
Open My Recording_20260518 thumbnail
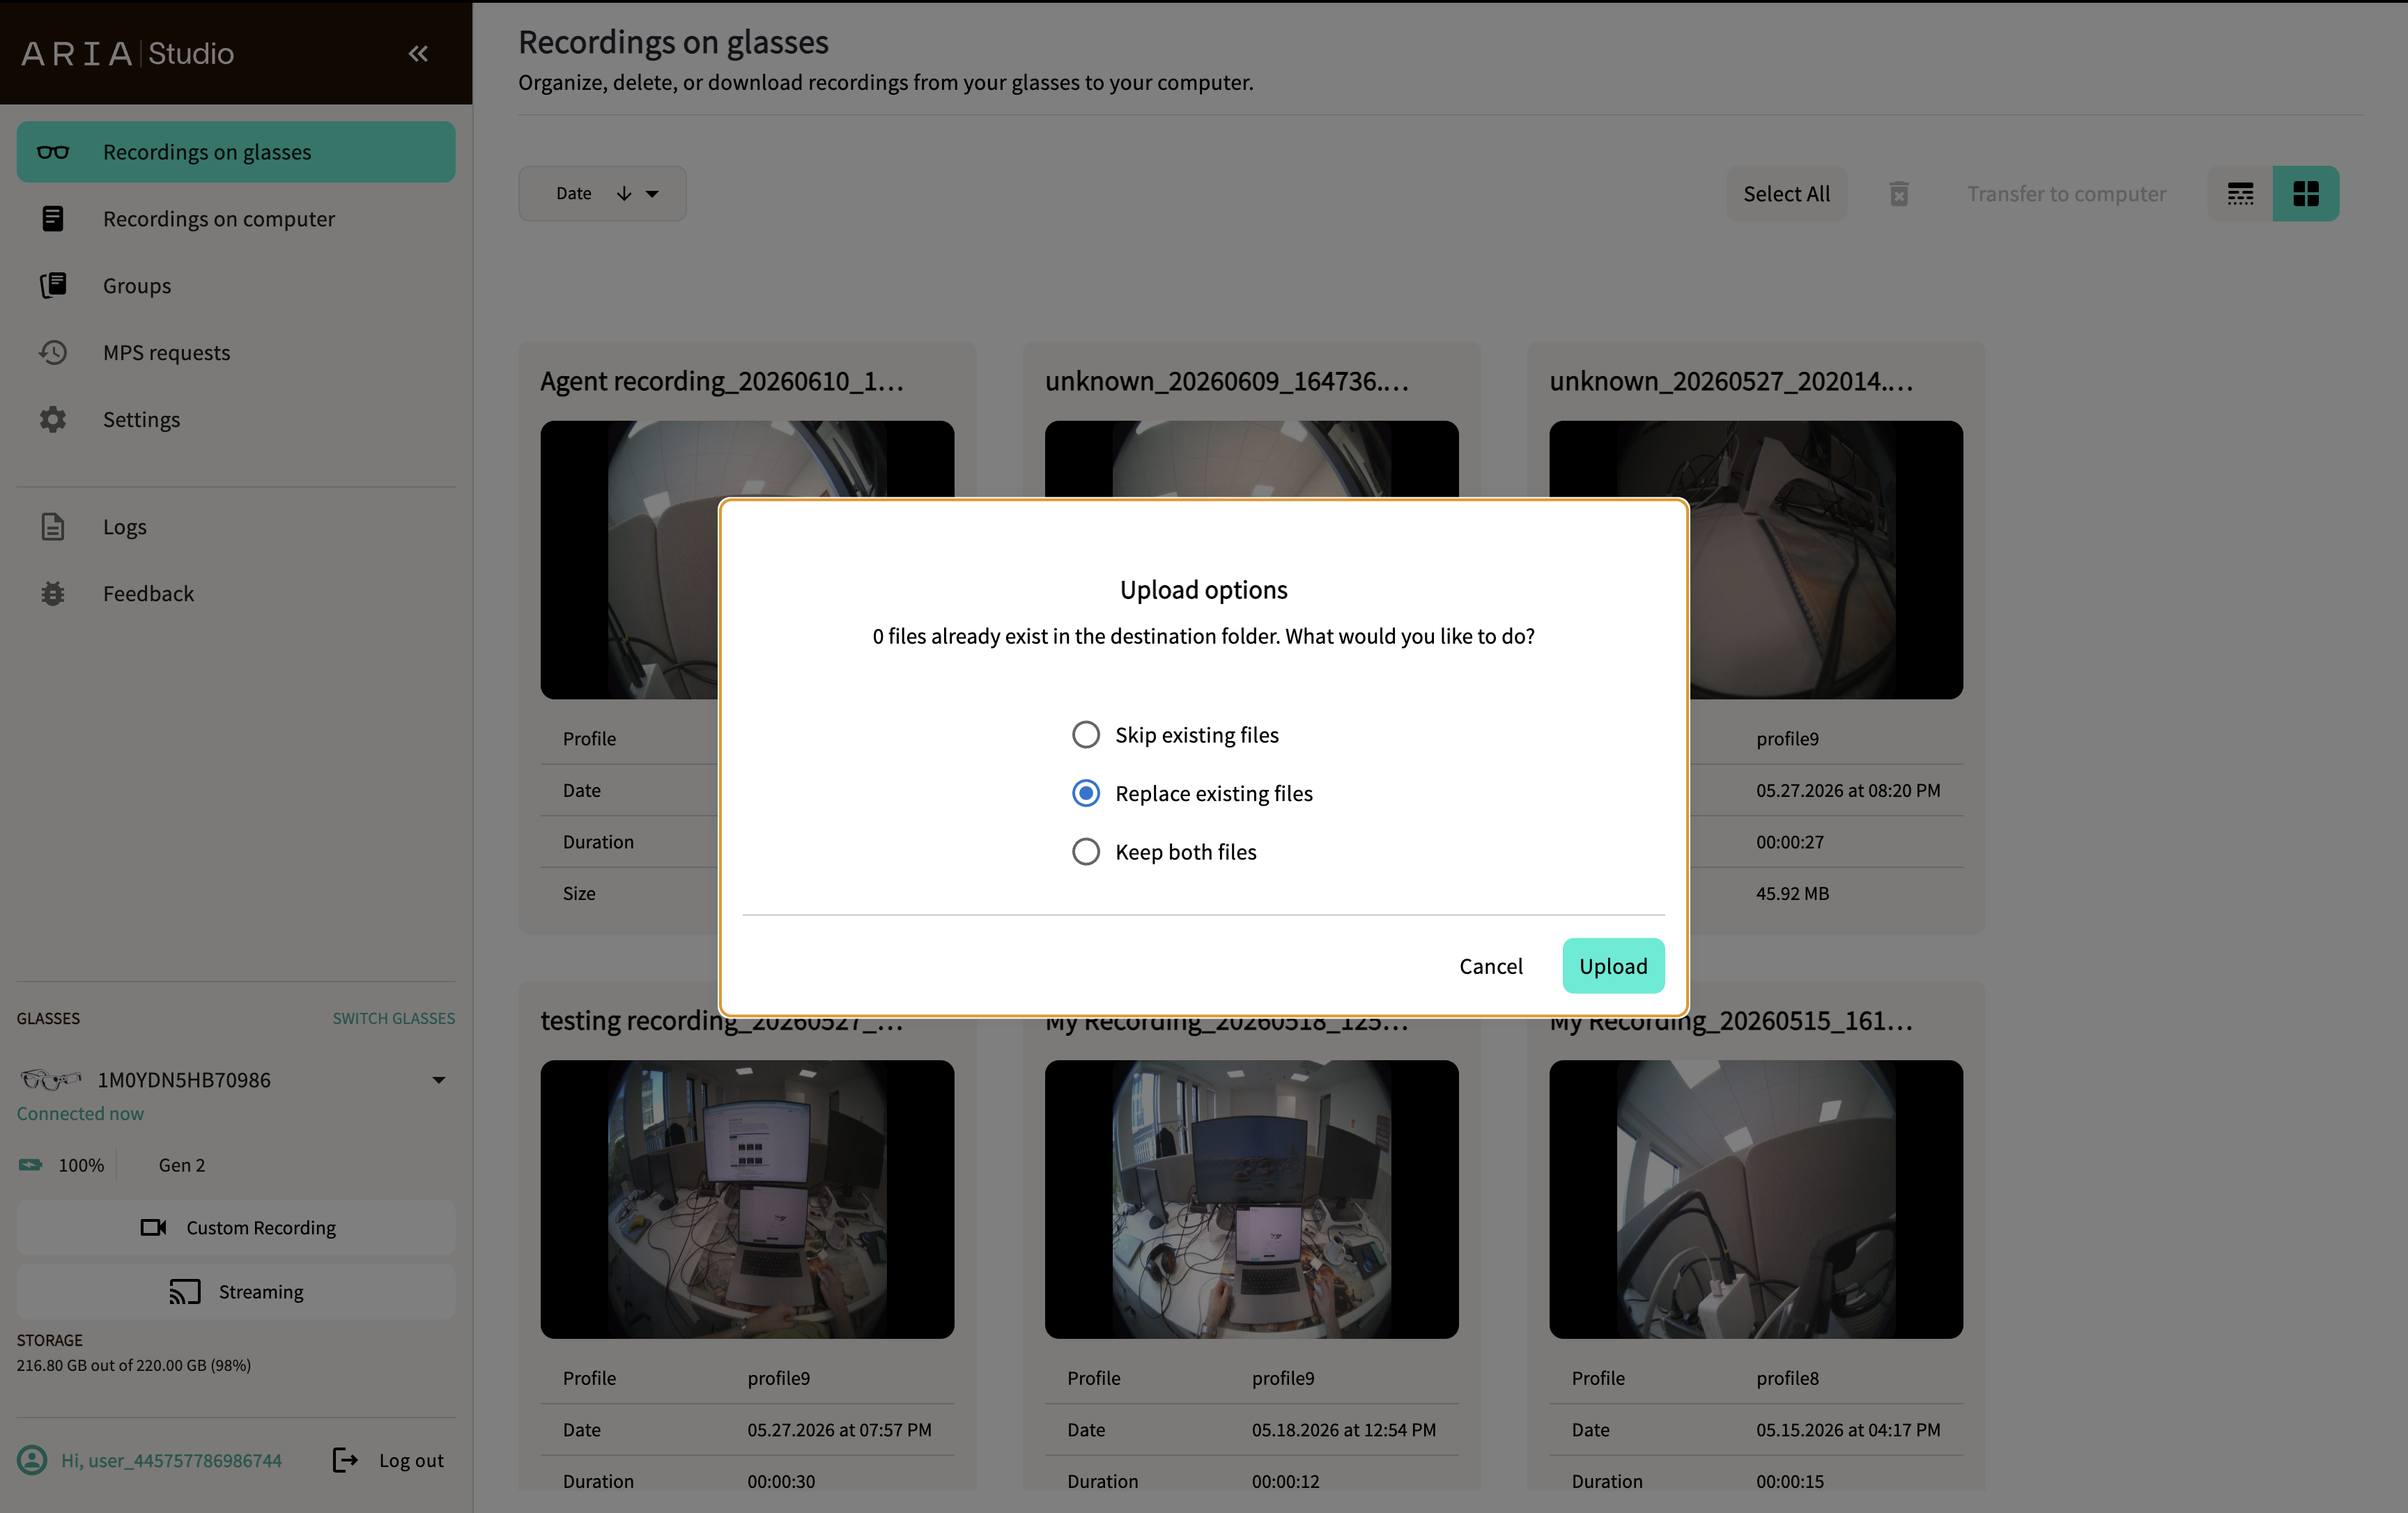1251,1199
